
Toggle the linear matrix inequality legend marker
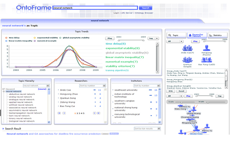tap(6, 41)
